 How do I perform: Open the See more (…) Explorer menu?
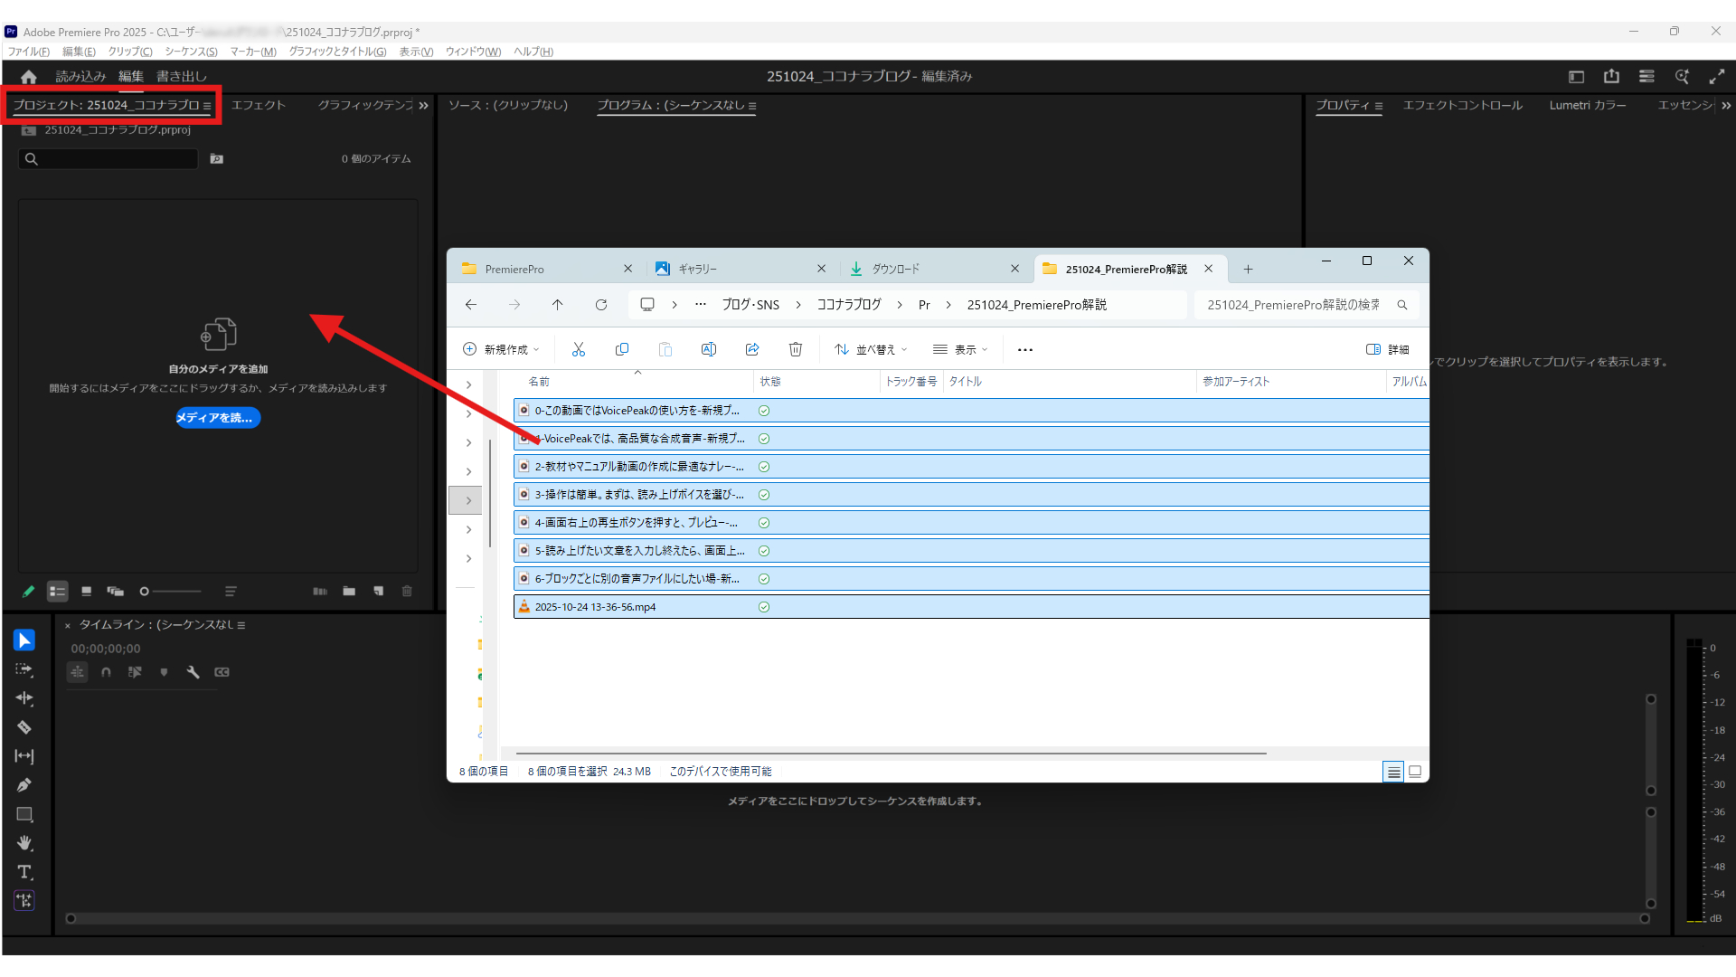(x=1025, y=349)
